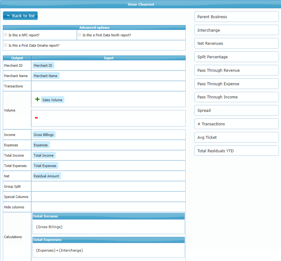Click the Sales Volume tag
The height and width of the screenshot is (261, 281).
click(52, 100)
